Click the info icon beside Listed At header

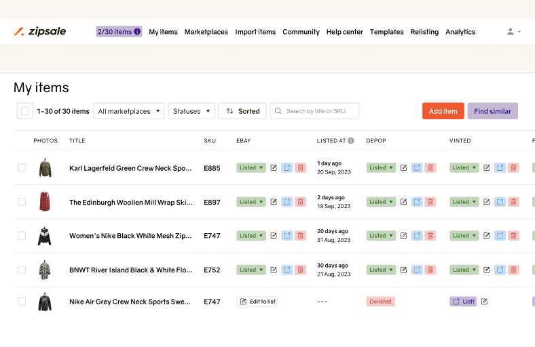[x=351, y=141]
